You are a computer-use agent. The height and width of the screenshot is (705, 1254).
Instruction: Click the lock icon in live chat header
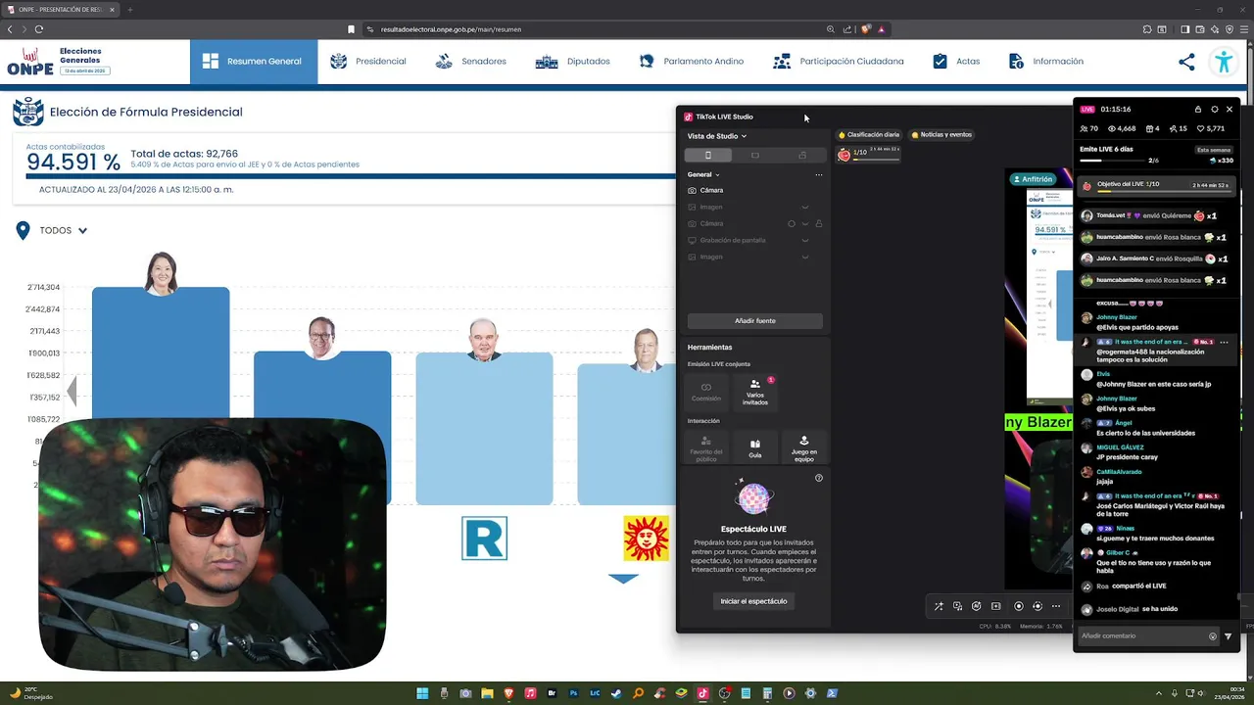[1197, 109]
